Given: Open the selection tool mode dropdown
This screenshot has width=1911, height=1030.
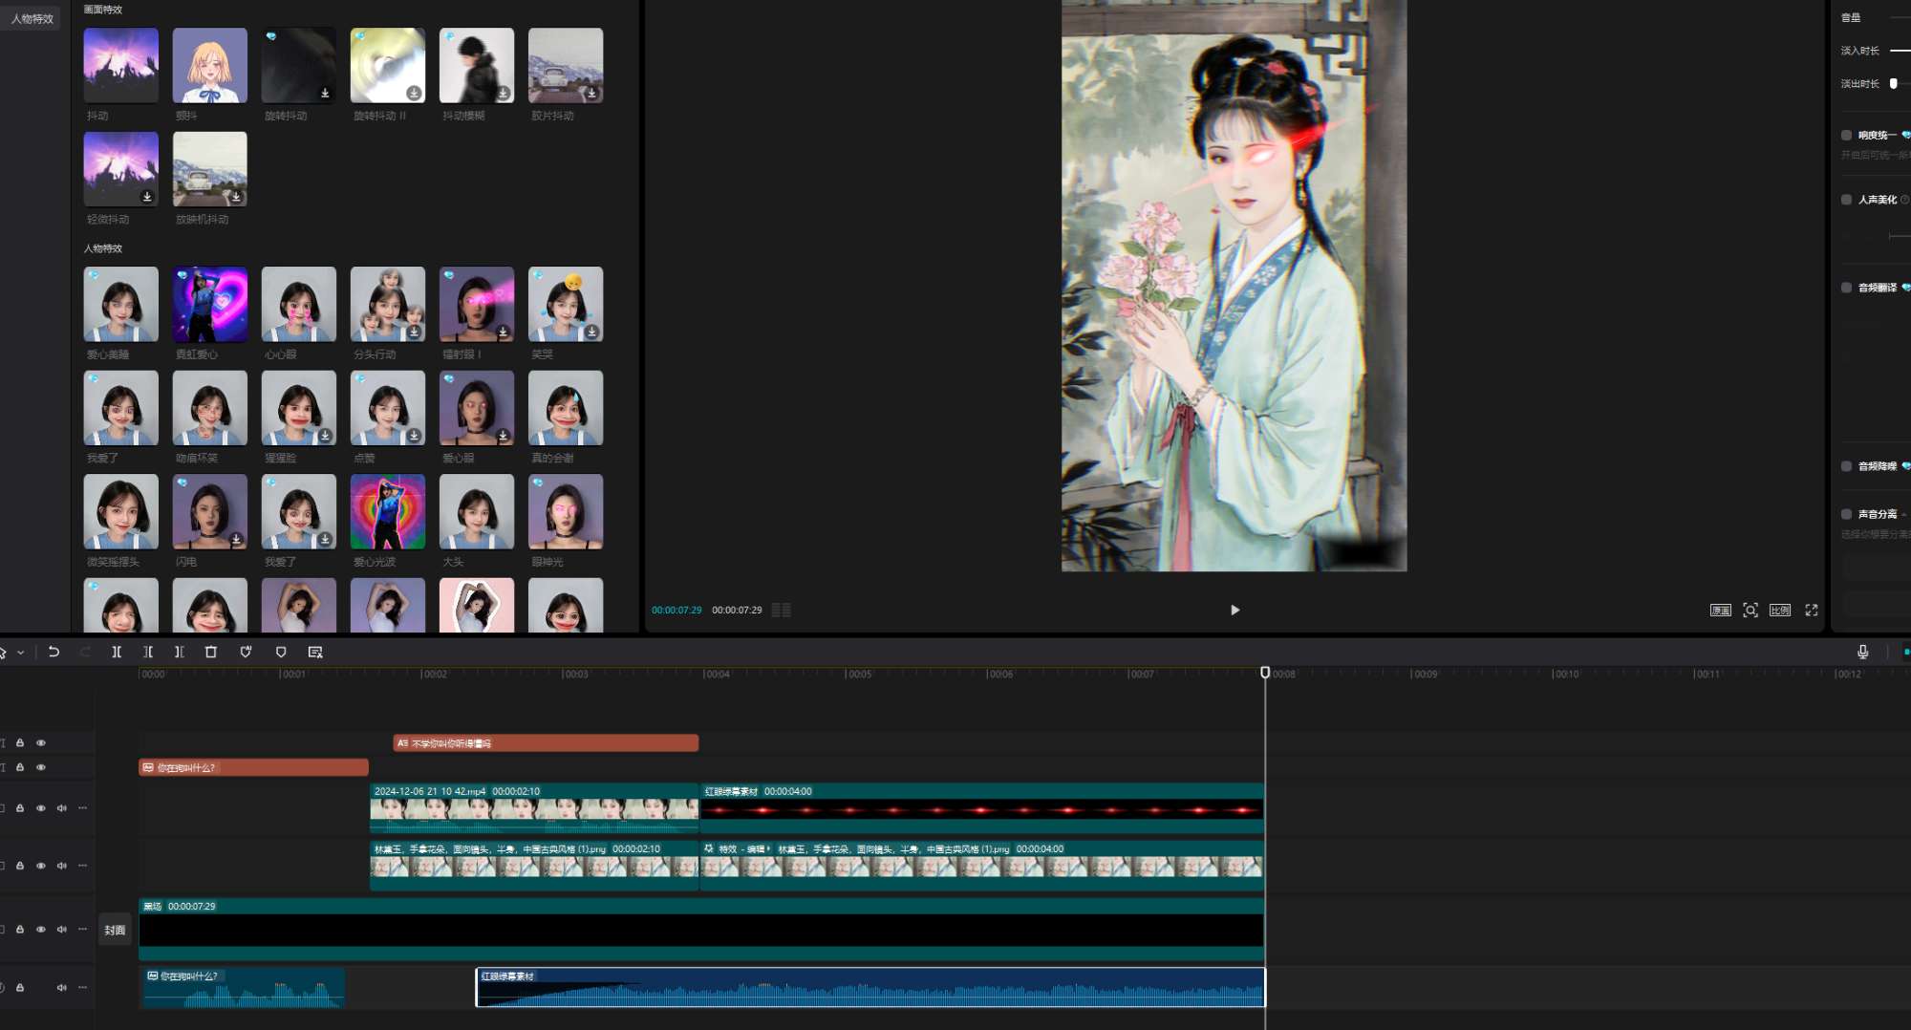Looking at the screenshot, I should [x=20, y=653].
